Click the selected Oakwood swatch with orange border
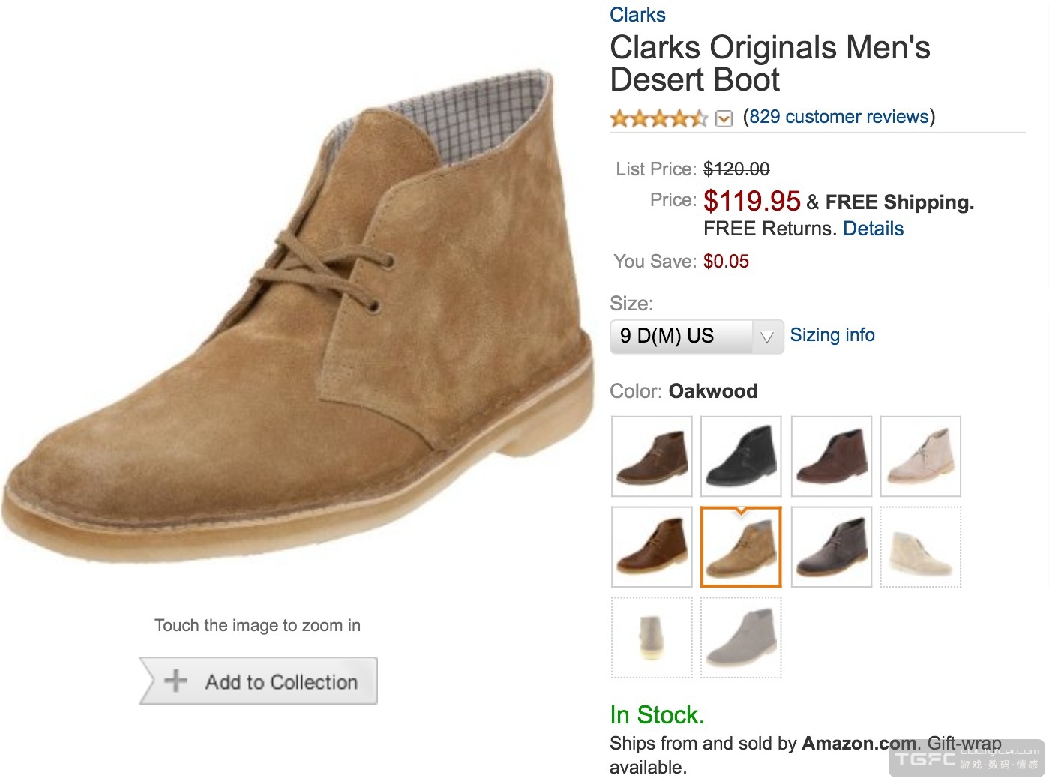This screenshot has width=1049, height=781. tap(741, 546)
